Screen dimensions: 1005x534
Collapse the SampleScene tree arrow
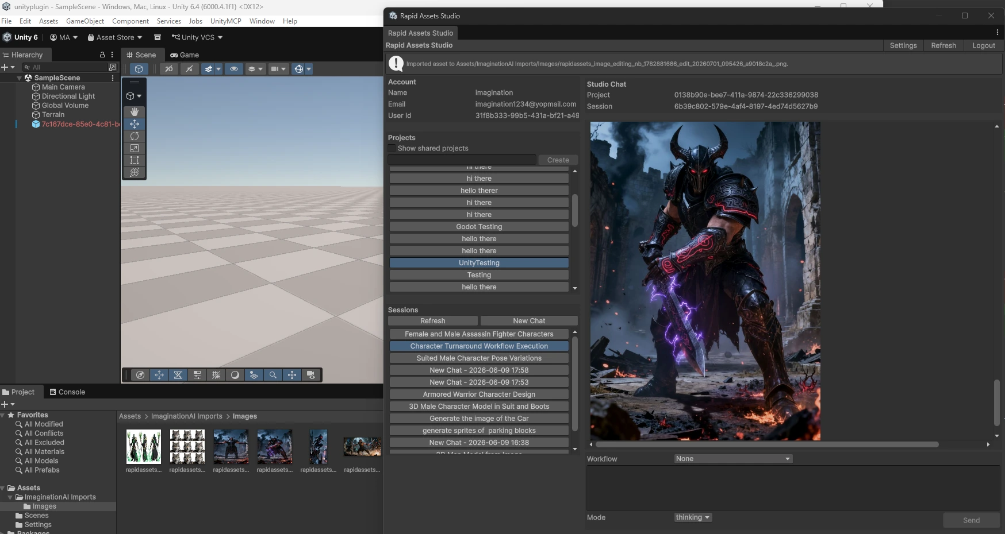point(20,78)
